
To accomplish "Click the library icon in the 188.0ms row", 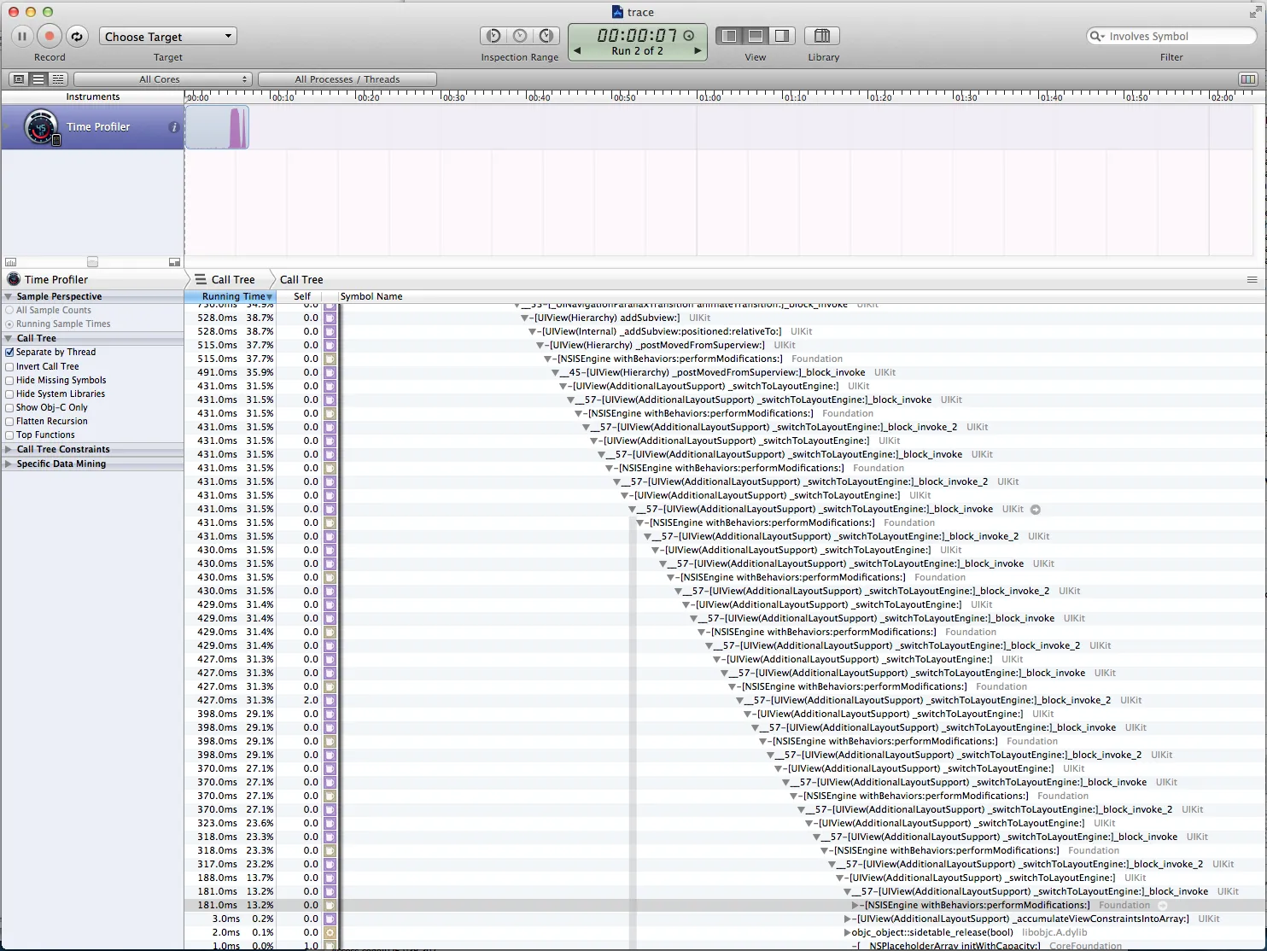I will 330,878.
